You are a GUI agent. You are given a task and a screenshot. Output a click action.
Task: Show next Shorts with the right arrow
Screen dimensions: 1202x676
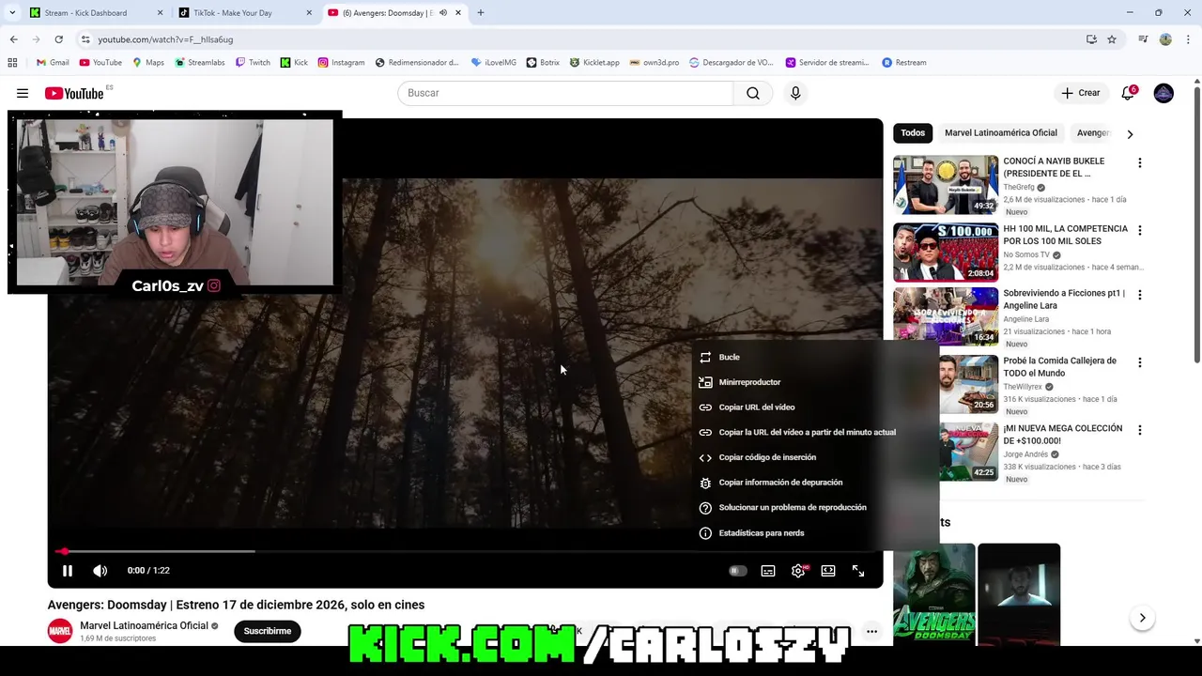1142,618
